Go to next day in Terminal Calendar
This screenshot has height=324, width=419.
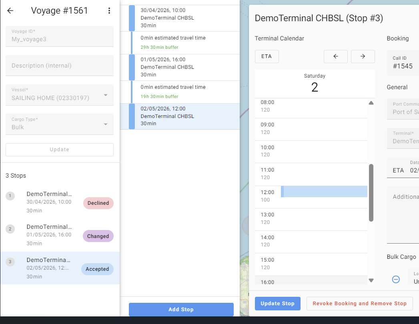click(x=363, y=56)
